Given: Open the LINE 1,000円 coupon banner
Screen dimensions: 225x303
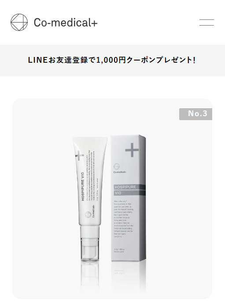Looking at the screenshot, I should coord(113,60).
